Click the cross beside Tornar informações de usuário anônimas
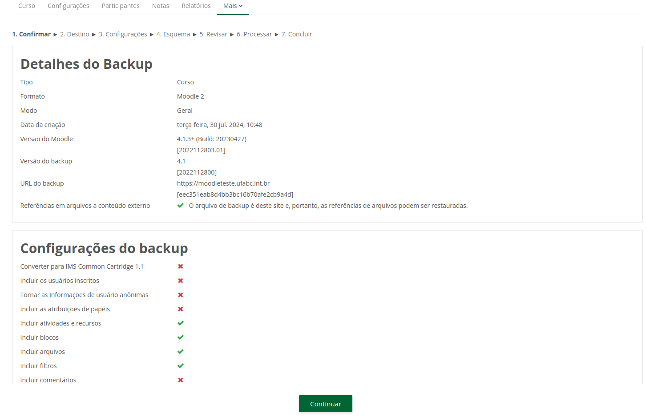The image size is (646, 417). pyautogui.click(x=180, y=294)
